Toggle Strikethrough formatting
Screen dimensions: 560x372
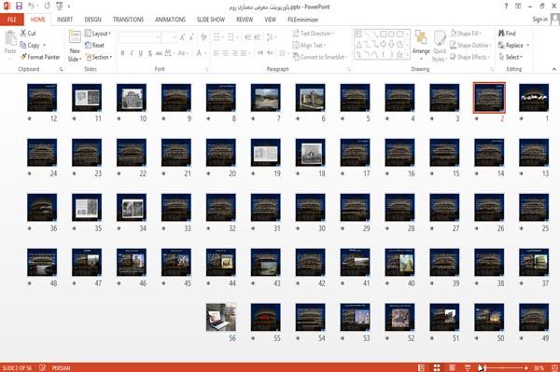[159, 53]
